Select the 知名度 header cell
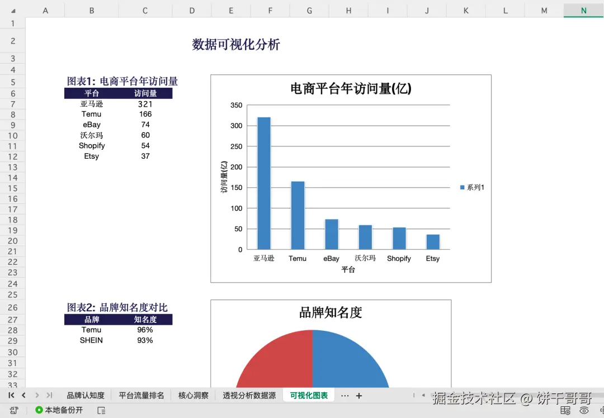Image resolution: width=604 pixels, height=418 pixels. 145,320
